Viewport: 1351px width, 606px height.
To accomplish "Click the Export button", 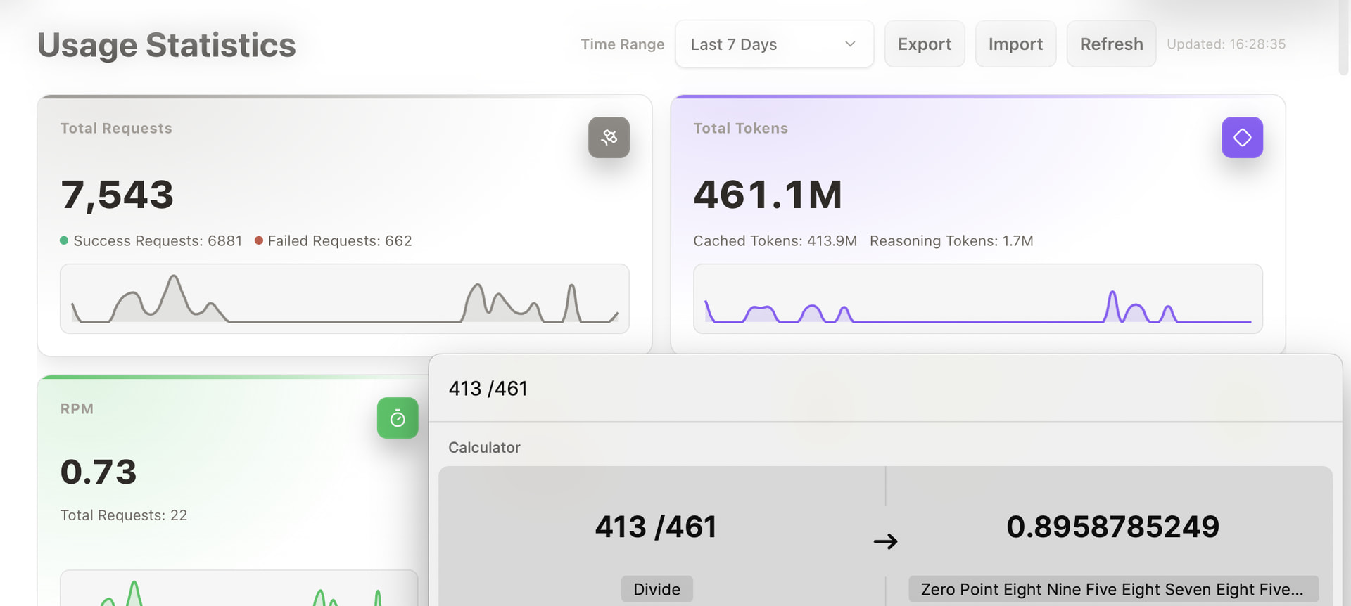I will (925, 44).
